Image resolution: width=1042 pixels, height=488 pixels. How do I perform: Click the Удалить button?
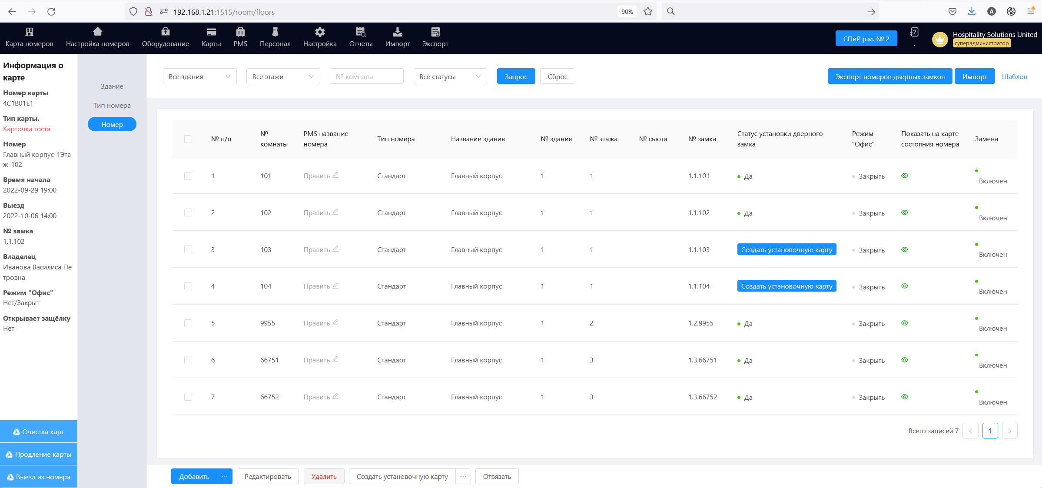324,476
